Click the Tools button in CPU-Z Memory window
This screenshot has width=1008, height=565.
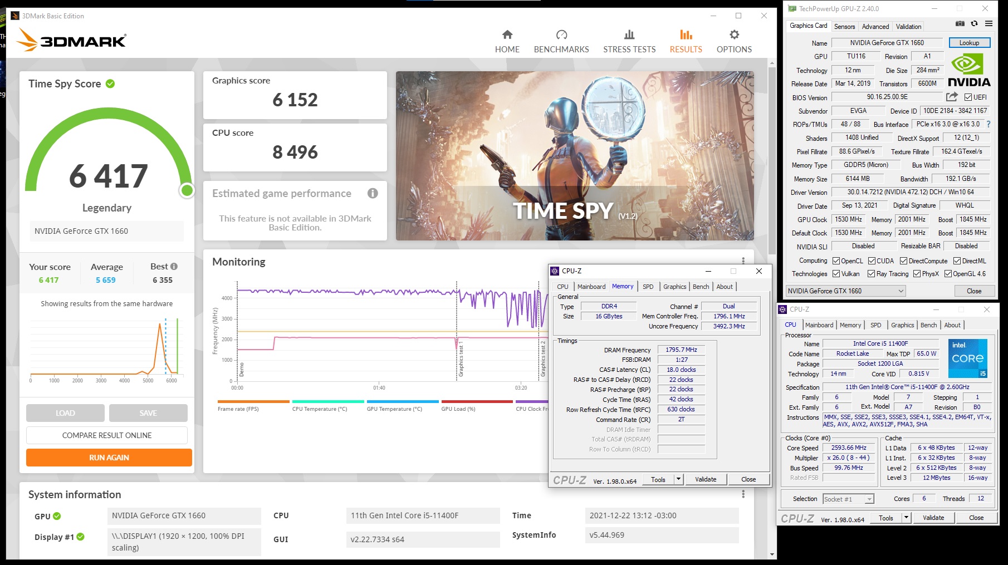pyautogui.click(x=658, y=479)
